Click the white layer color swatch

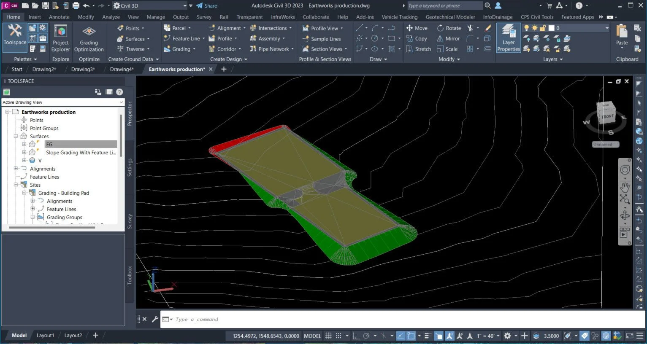click(x=551, y=28)
